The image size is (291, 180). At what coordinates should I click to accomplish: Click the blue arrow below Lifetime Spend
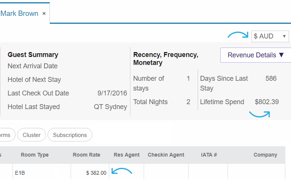pos(260,114)
